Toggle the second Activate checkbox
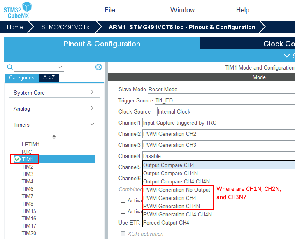The height and width of the screenshot is (239, 295). point(123,211)
